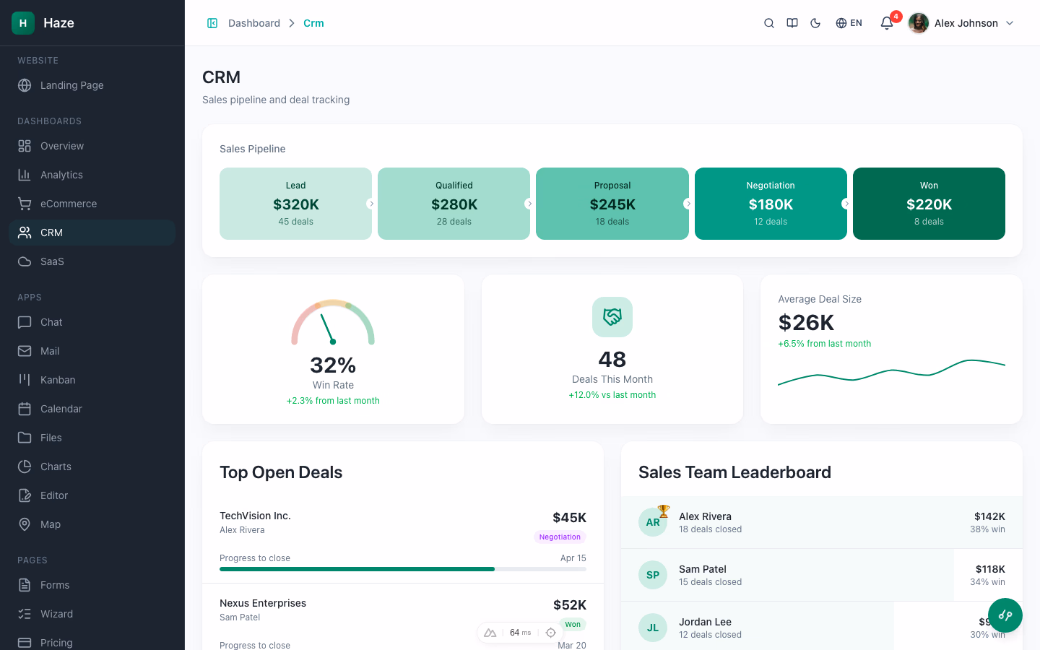Open the search icon in the header
Viewport: 1040px width, 650px height.
tap(769, 23)
